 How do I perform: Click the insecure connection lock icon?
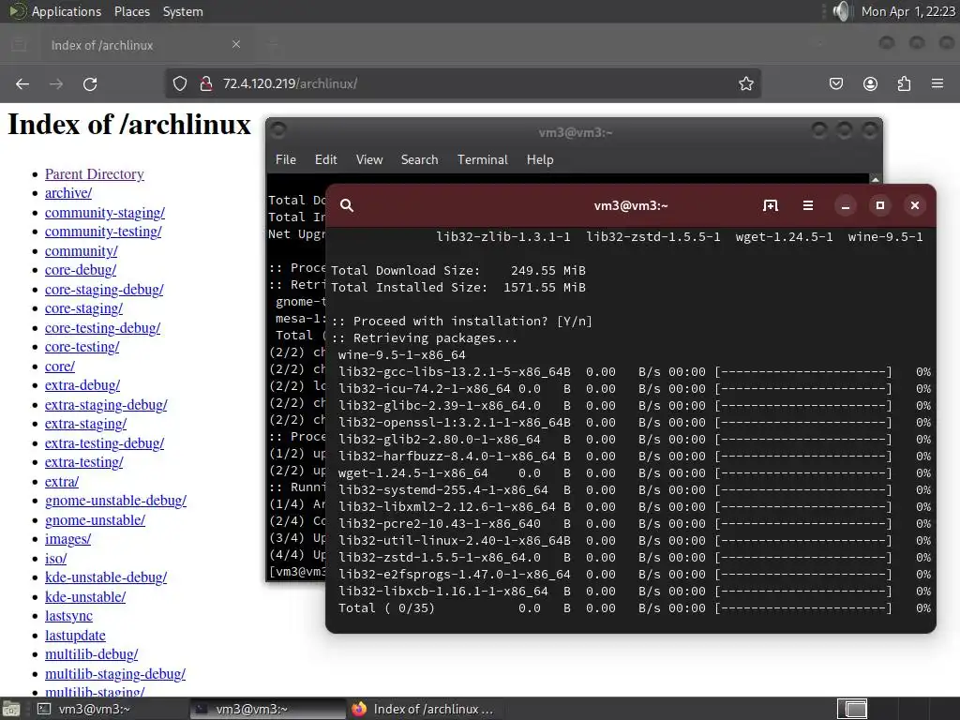[x=206, y=83]
